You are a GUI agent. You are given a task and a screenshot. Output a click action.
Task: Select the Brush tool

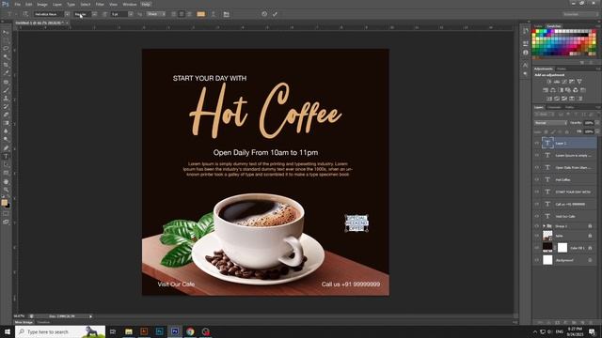click(6, 90)
